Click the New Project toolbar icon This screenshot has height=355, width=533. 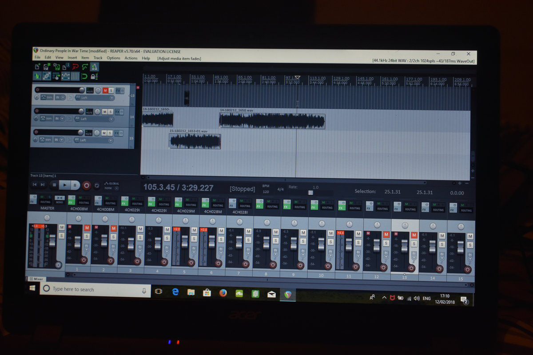38,67
